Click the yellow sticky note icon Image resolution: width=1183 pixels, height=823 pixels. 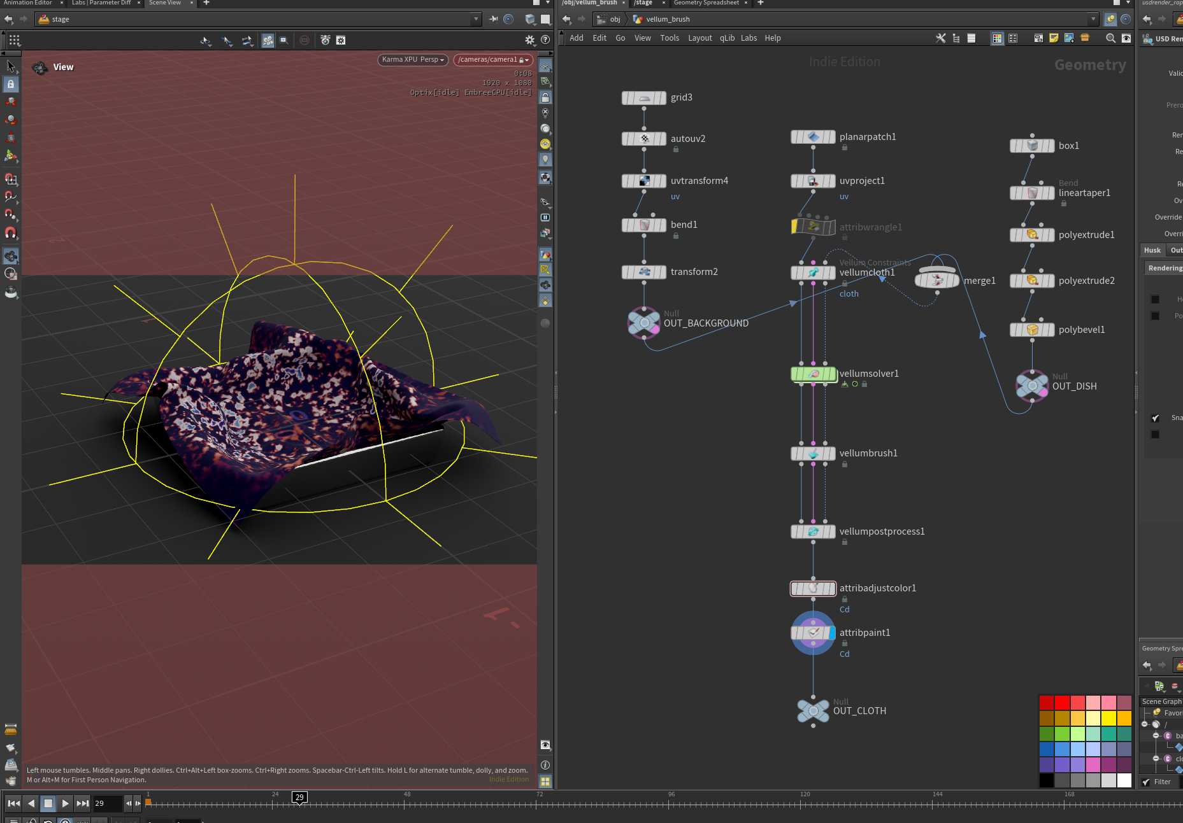1054,38
